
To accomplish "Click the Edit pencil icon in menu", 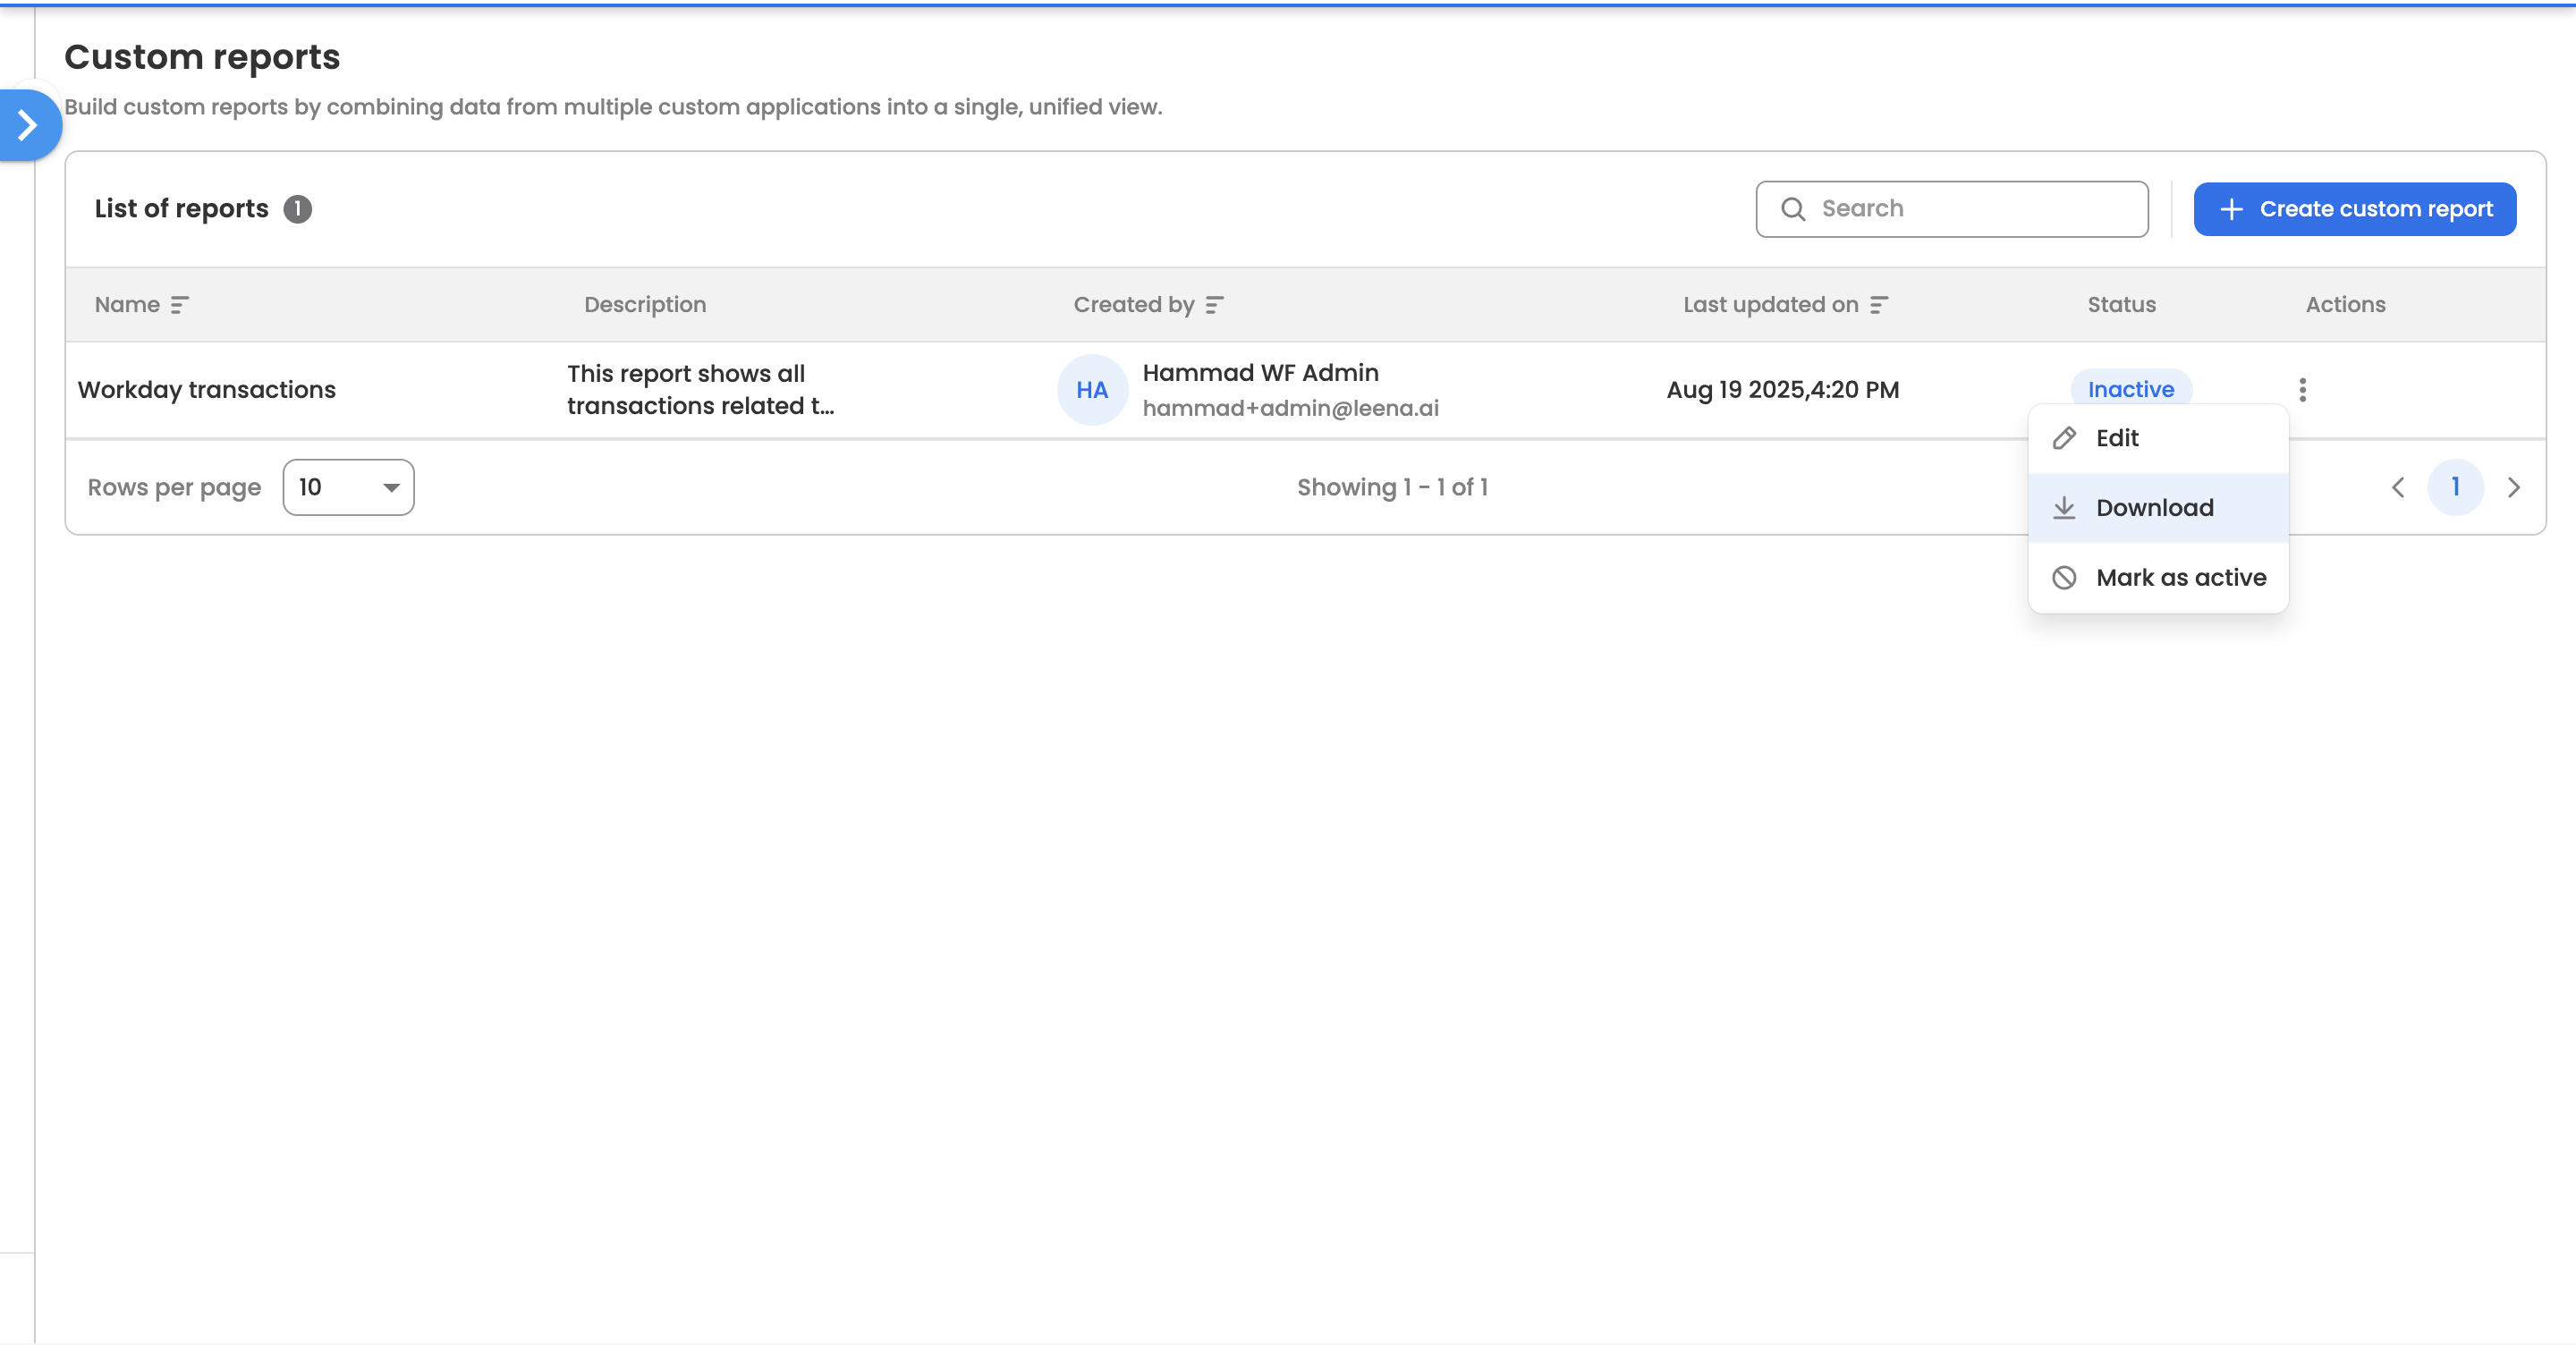I will (x=2064, y=438).
